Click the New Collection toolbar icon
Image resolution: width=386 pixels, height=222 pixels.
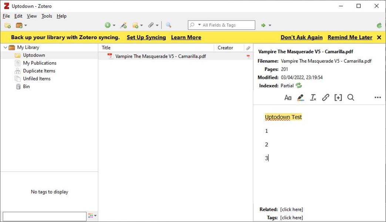click(7, 26)
